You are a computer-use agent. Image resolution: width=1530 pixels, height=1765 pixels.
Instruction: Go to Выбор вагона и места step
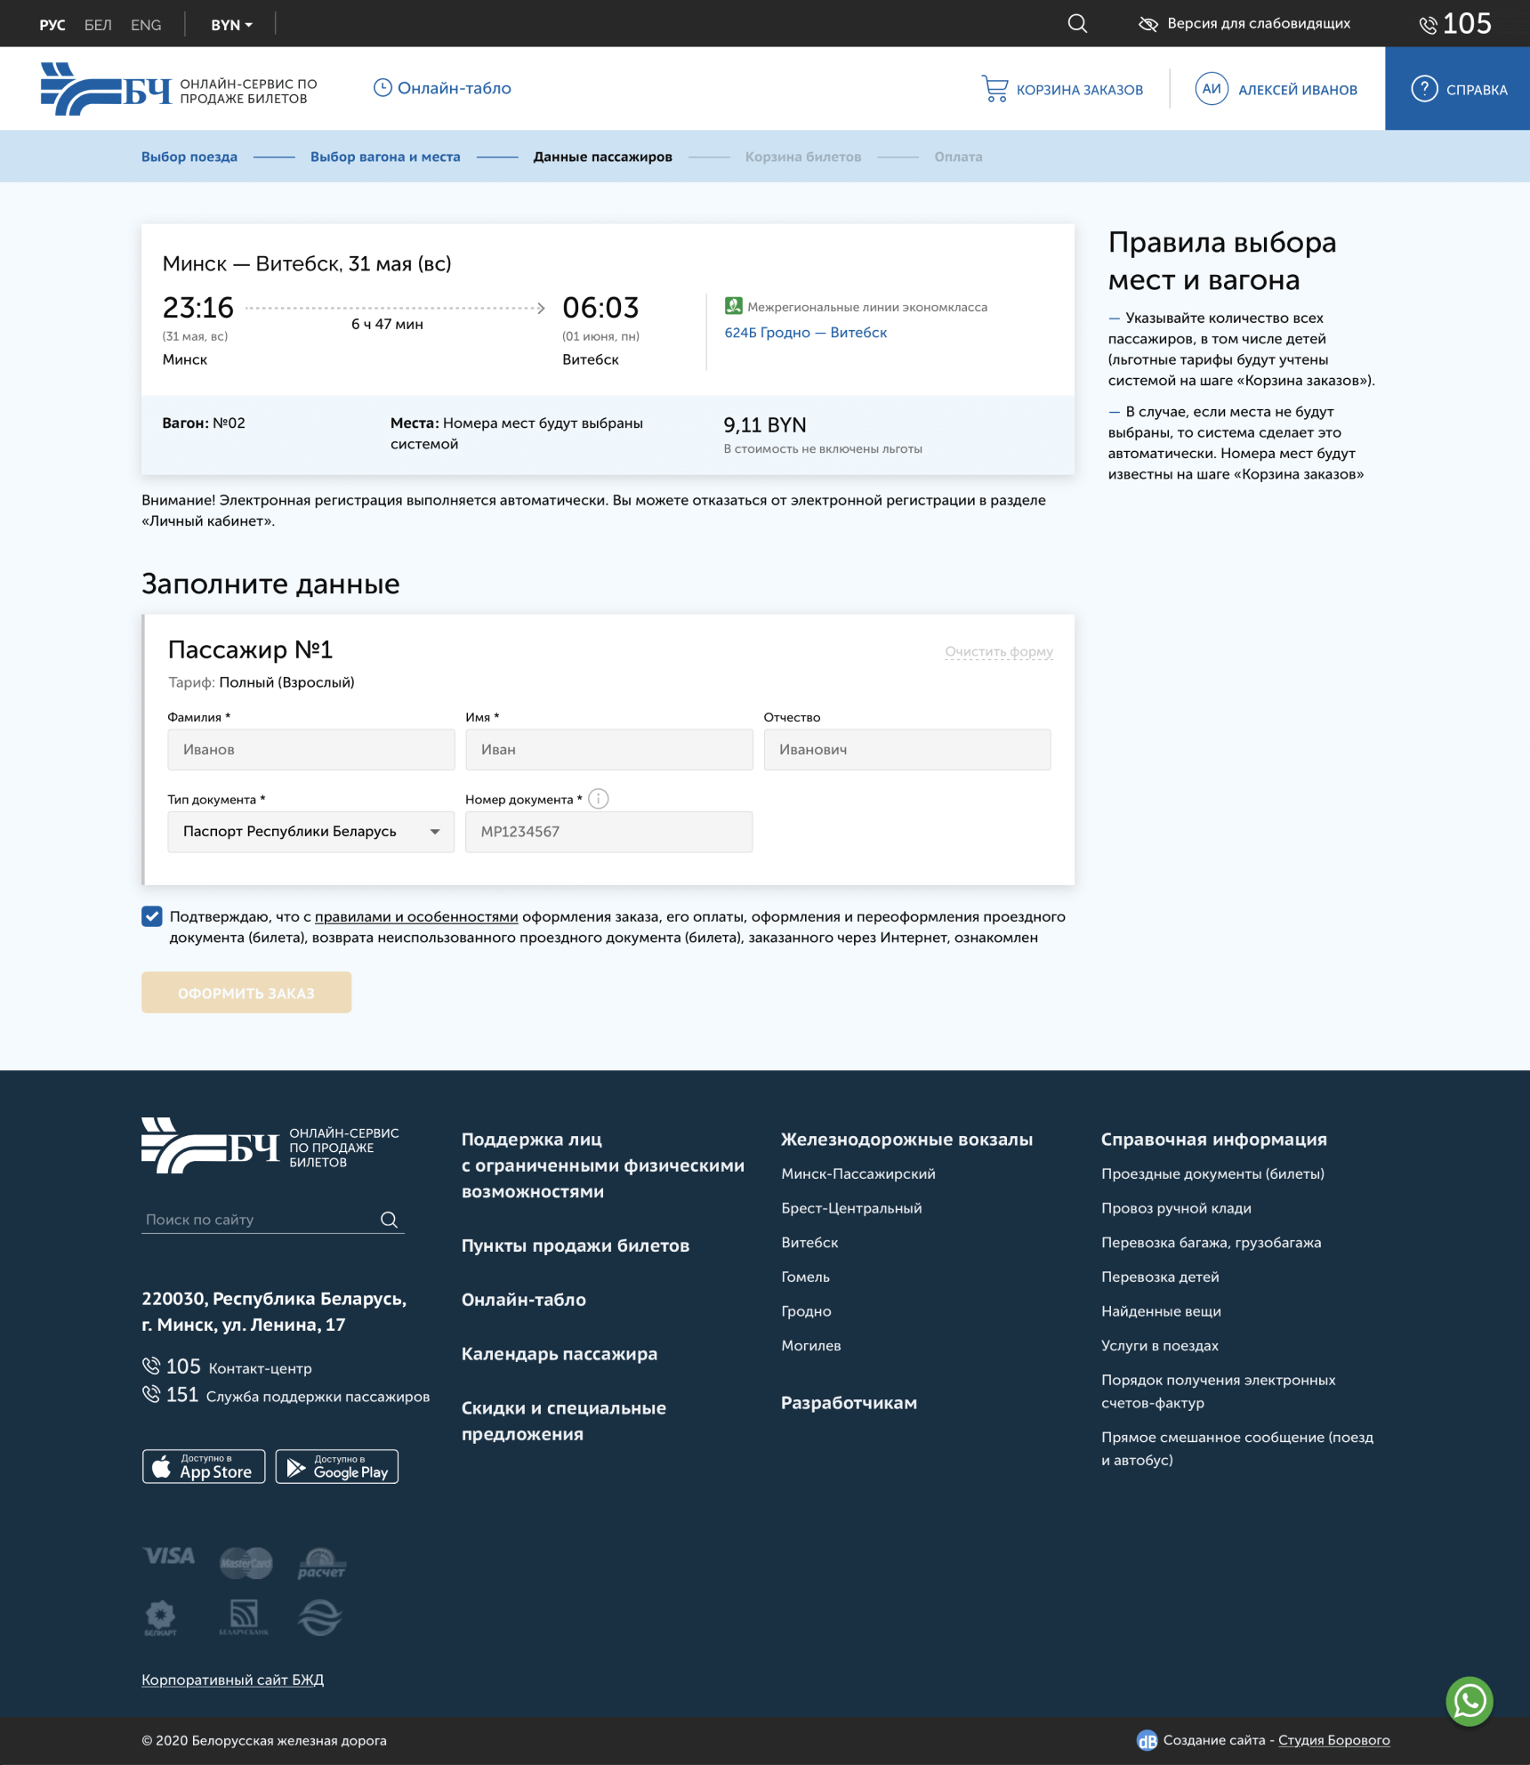(385, 157)
